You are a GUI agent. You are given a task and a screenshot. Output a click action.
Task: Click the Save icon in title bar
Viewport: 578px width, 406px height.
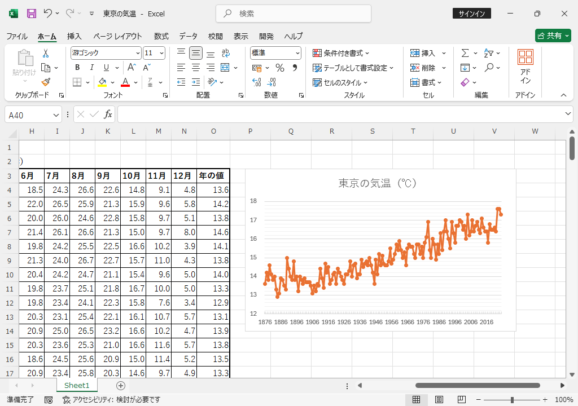click(x=32, y=14)
